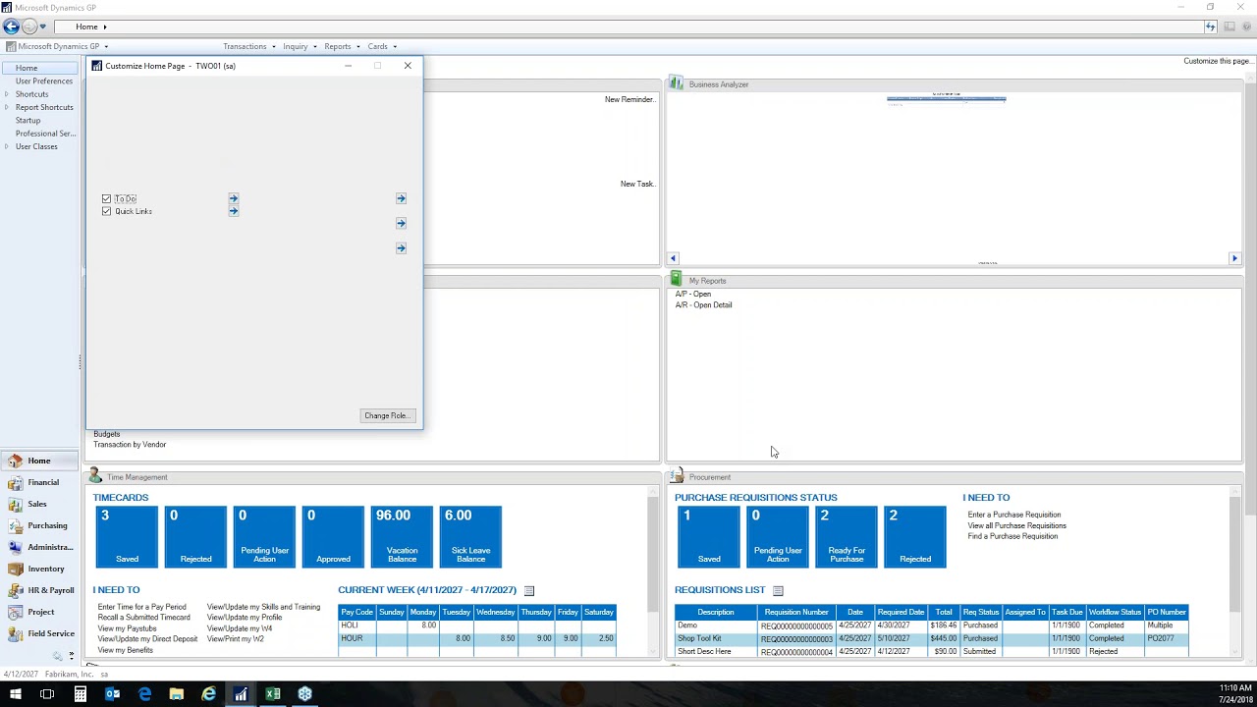Open the A/P - Open report
Image resolution: width=1257 pixels, height=707 pixels.
click(692, 294)
